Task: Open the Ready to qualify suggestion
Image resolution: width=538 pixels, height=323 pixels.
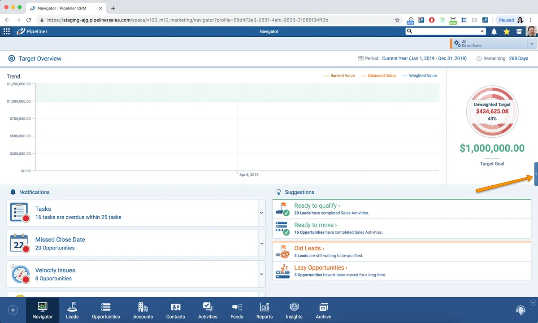Action: [317, 205]
